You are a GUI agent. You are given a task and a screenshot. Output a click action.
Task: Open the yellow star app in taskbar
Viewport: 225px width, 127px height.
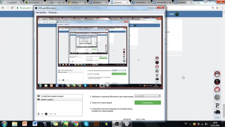[x=106, y=124]
